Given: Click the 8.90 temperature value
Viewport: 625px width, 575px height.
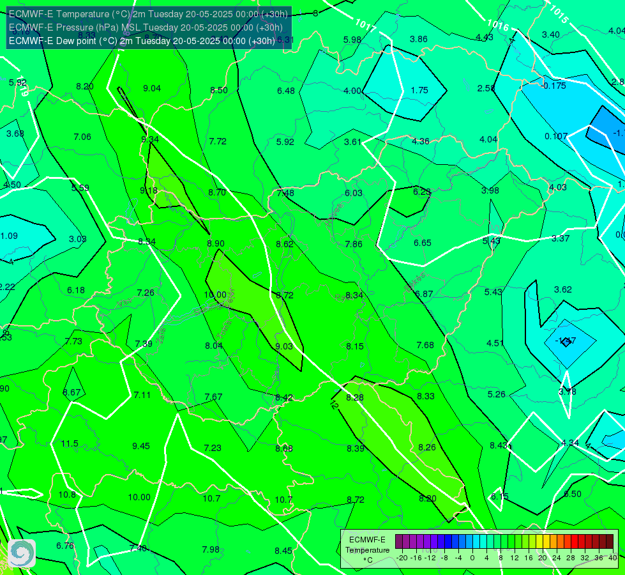Looking at the screenshot, I should 216,243.
